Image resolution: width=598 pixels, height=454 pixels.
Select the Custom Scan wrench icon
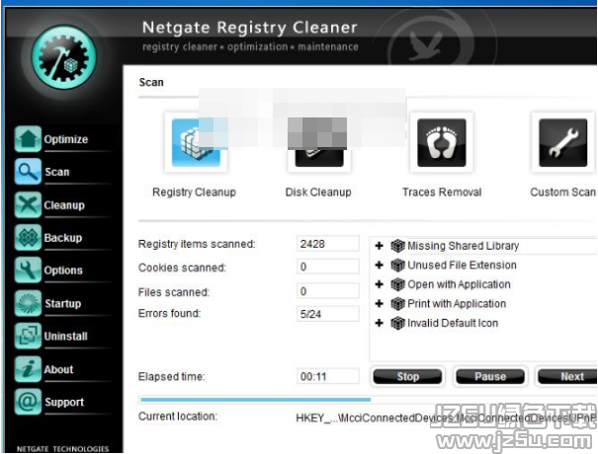tap(563, 142)
